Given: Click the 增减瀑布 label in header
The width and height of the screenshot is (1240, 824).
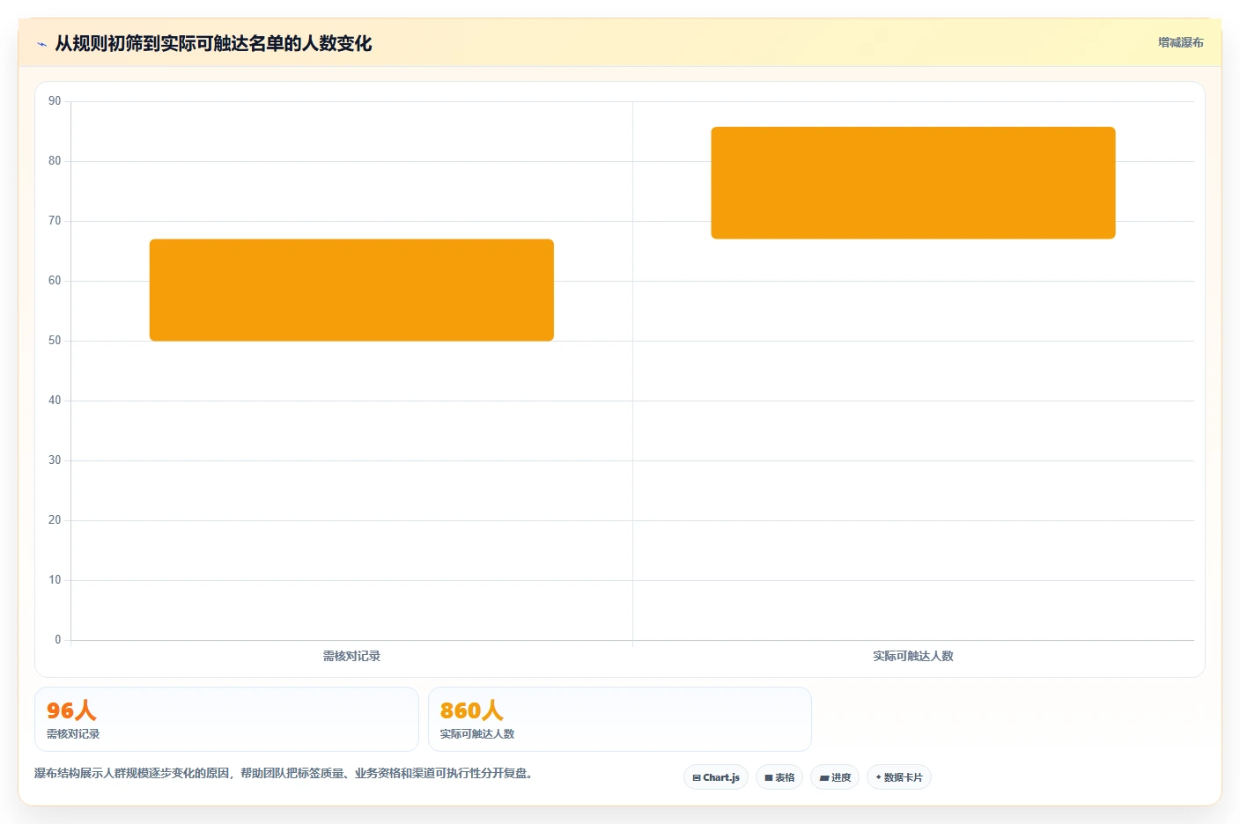Looking at the screenshot, I should click(x=1181, y=42).
